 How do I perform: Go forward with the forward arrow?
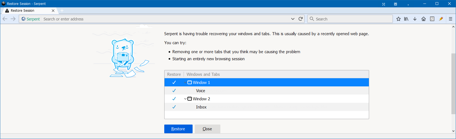(x=13, y=19)
